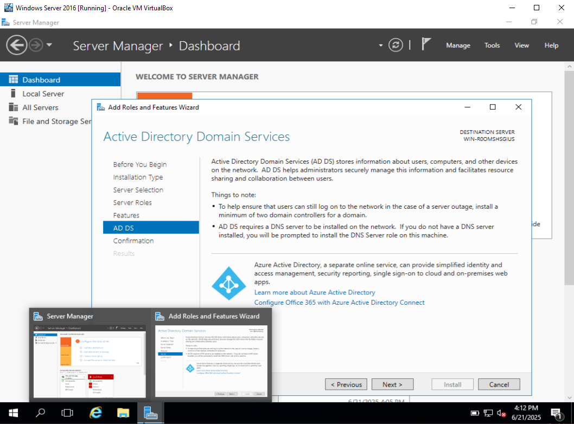Screen dimensions: 574x424
Task: Open the Tools menu
Action: [x=492, y=46]
